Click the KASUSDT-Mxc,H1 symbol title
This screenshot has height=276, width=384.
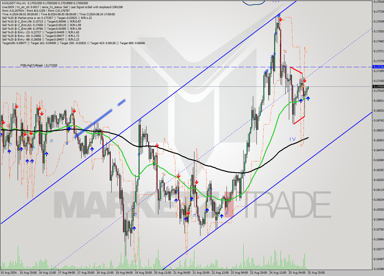13,3
